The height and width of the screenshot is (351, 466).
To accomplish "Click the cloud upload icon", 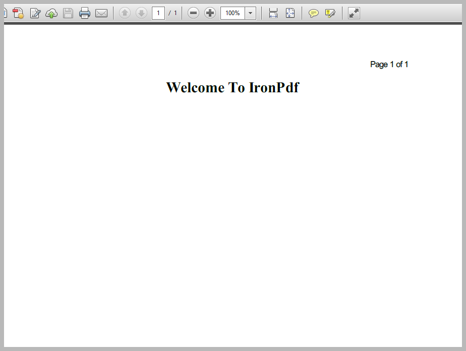I will (x=51, y=14).
